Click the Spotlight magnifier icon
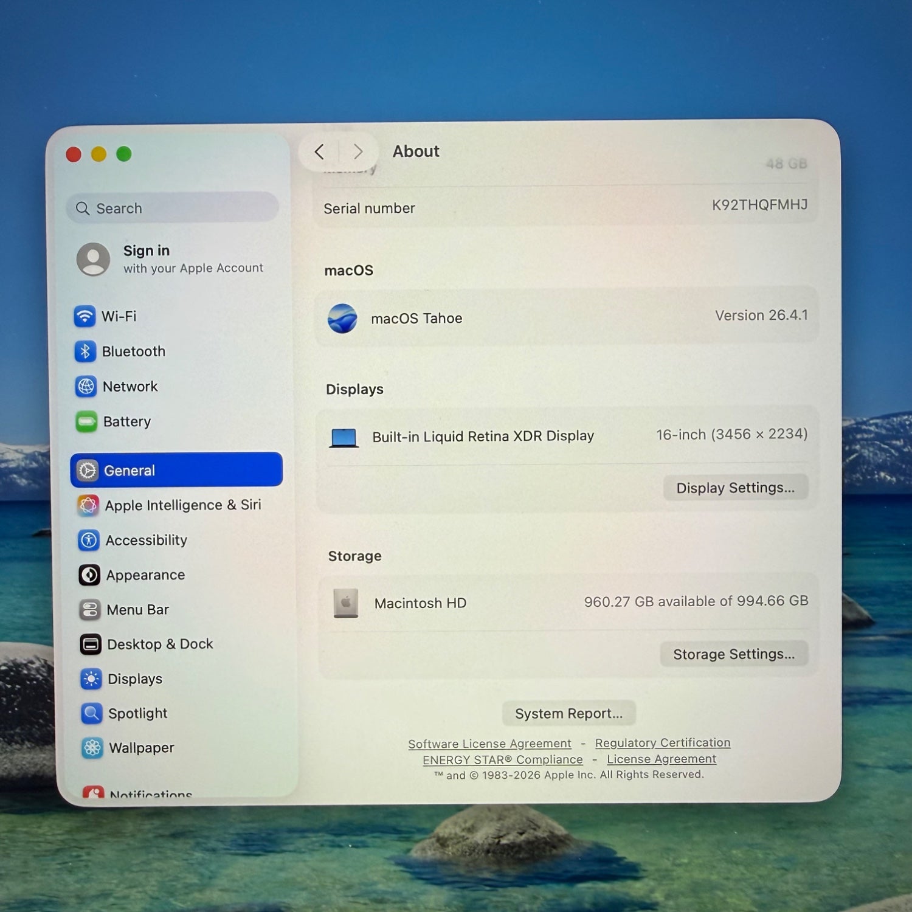912x912 pixels. tap(92, 713)
